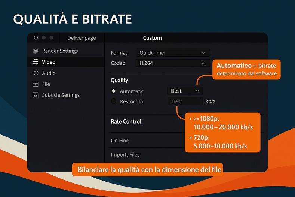Click the Restrict to kb/s input field
Screen dimensions: 295x197
pos(185,101)
